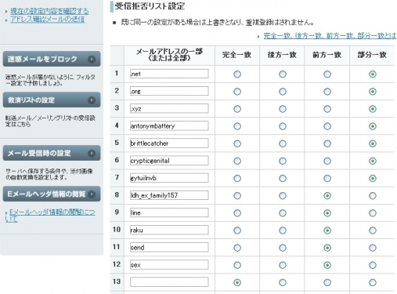The width and height of the screenshot is (397, 294).
Task: Click the brittlecatcher address field
Action: [169, 143]
